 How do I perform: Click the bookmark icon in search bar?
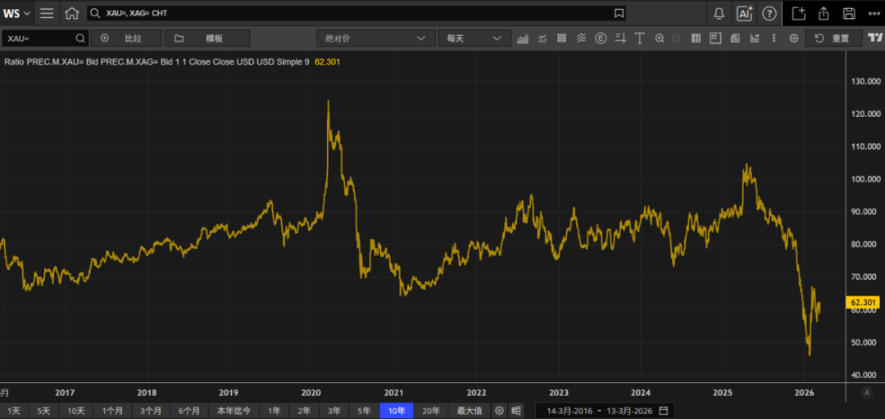pyautogui.click(x=619, y=13)
